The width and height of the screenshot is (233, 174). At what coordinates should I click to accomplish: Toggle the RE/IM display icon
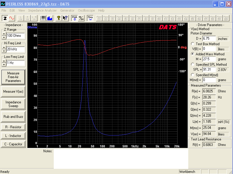click(x=81, y=18)
